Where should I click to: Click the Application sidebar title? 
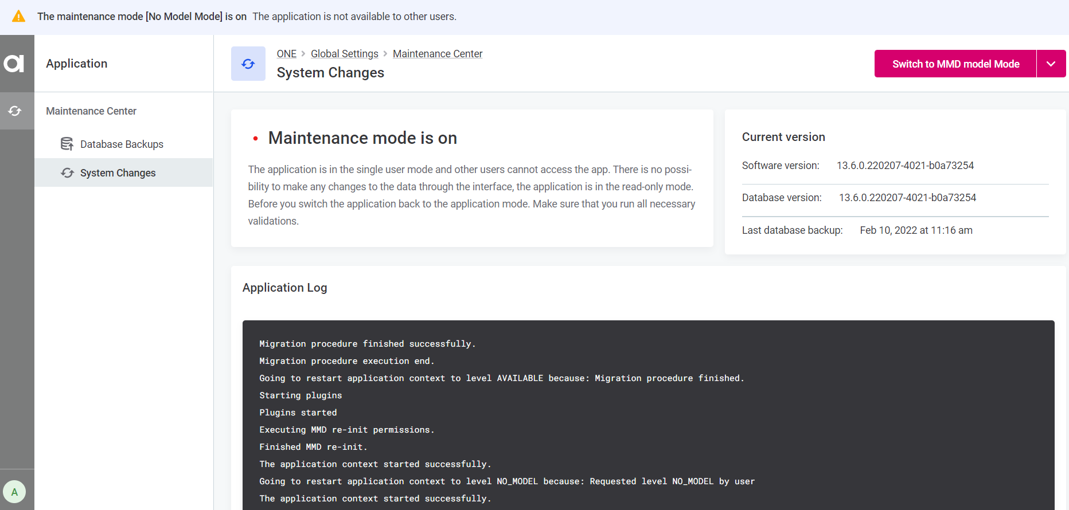point(77,64)
